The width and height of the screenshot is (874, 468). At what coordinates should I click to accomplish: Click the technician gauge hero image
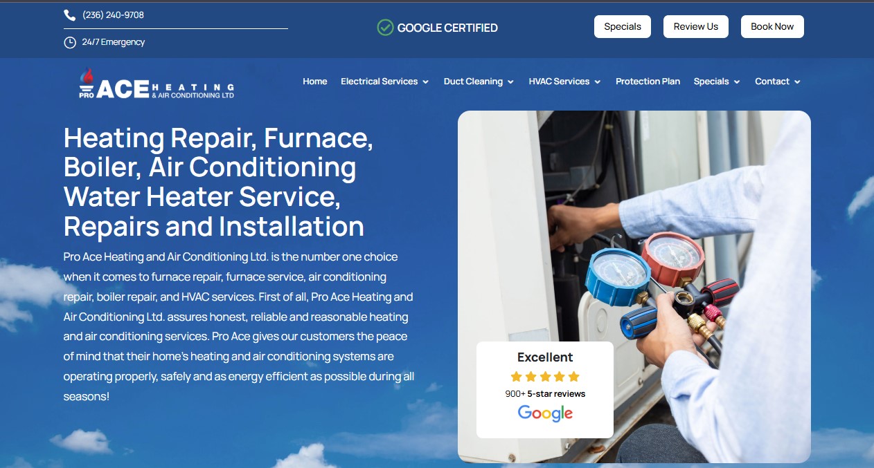634,286
